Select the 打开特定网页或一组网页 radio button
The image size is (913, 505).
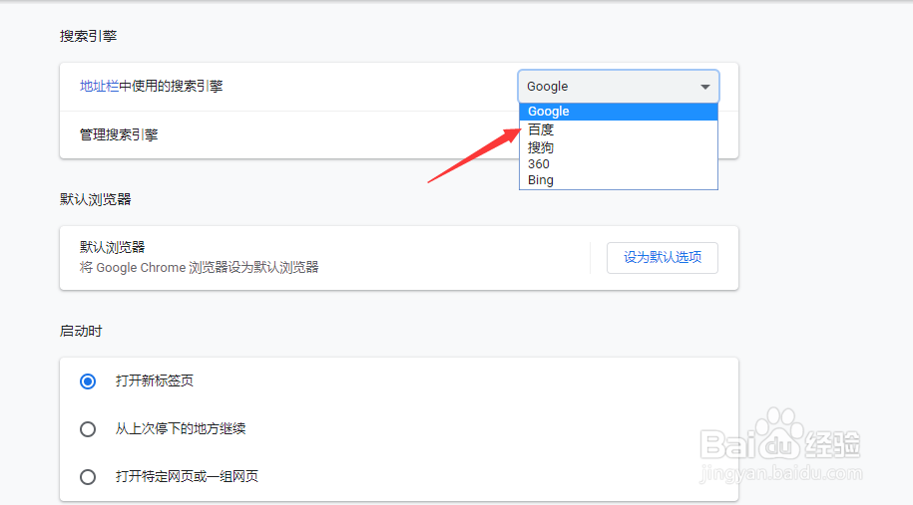point(88,476)
